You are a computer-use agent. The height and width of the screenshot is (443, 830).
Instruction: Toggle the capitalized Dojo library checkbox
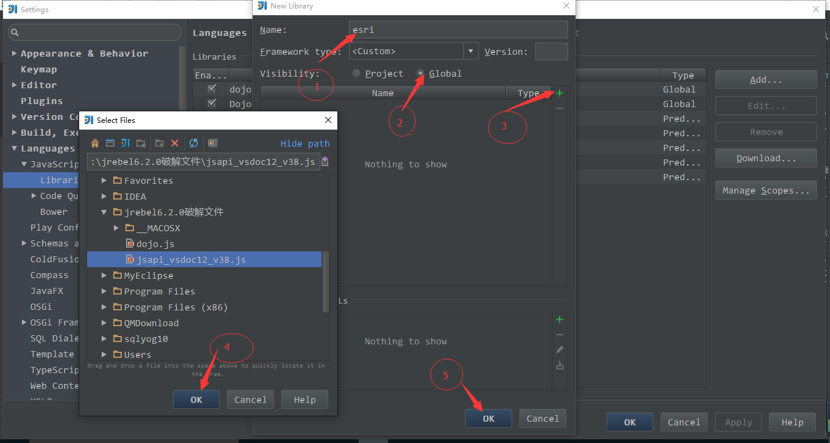pos(212,103)
